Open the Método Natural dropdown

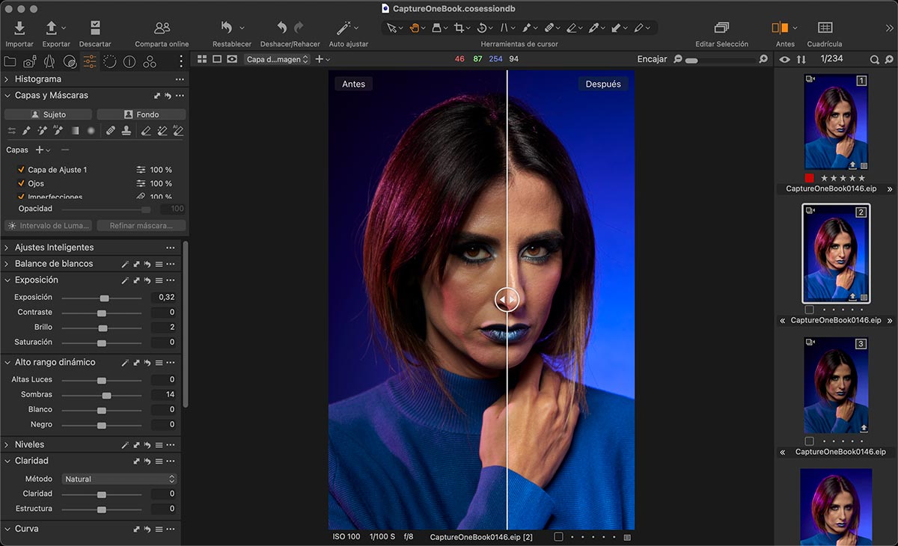pyautogui.click(x=119, y=479)
